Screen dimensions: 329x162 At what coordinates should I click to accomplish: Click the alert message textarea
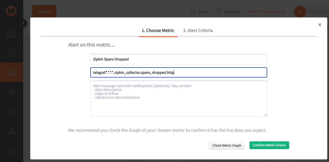[179, 99]
